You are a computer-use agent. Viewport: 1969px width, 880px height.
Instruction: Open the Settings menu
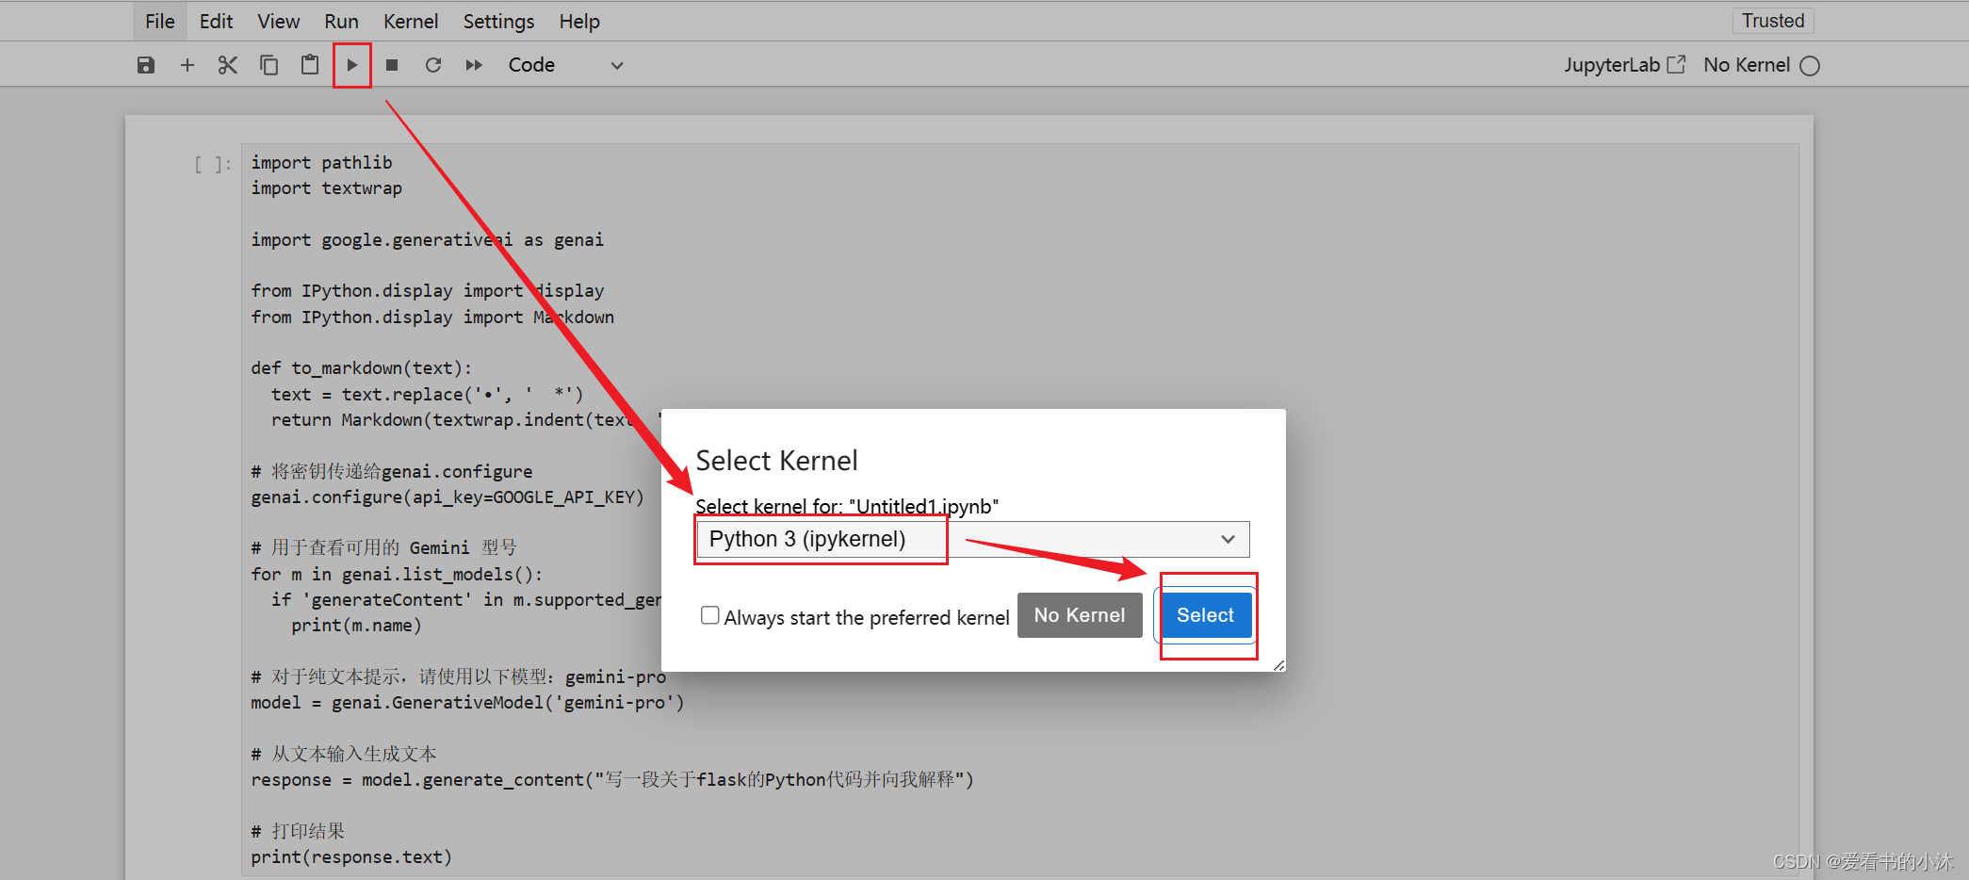(498, 21)
